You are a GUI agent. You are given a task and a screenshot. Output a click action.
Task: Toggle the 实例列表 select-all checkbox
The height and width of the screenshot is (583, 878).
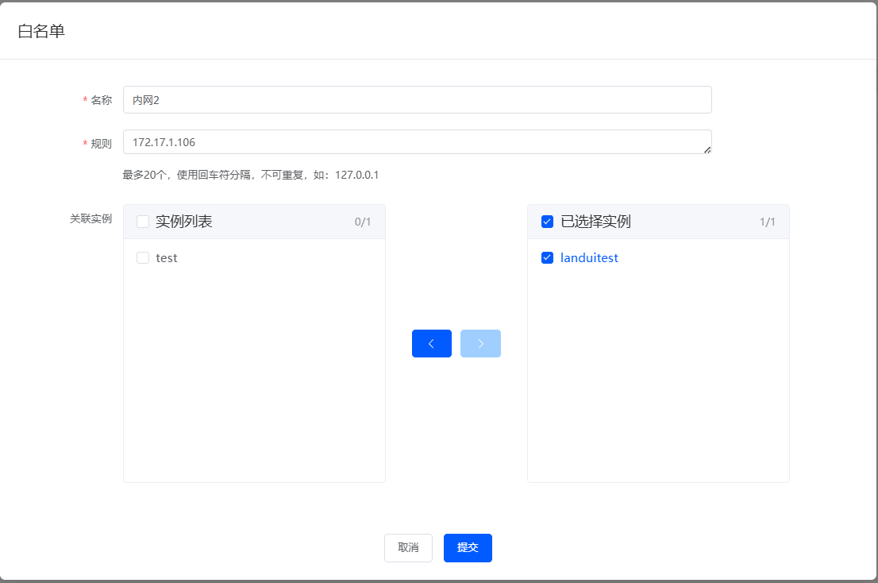point(143,222)
